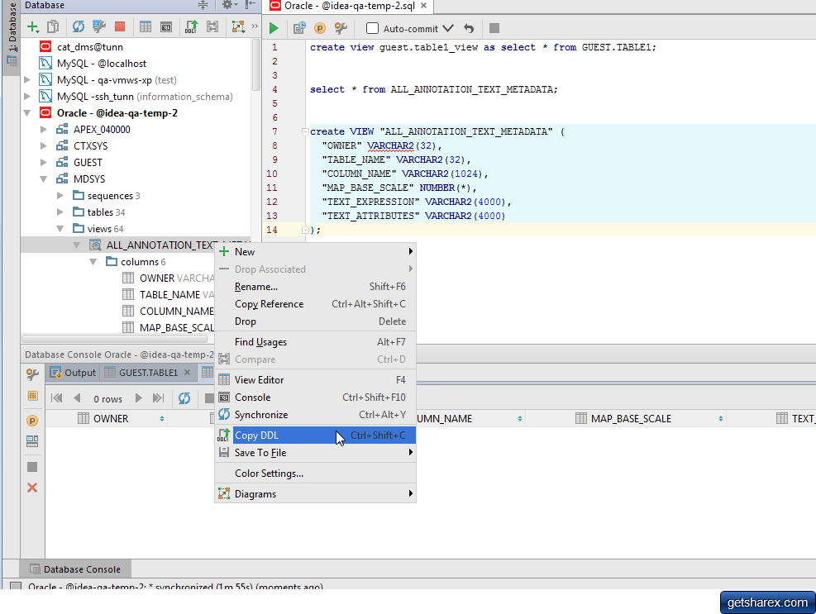Click the red X close icon in console sidebar
Screen dimensions: 816x614
click(32, 488)
